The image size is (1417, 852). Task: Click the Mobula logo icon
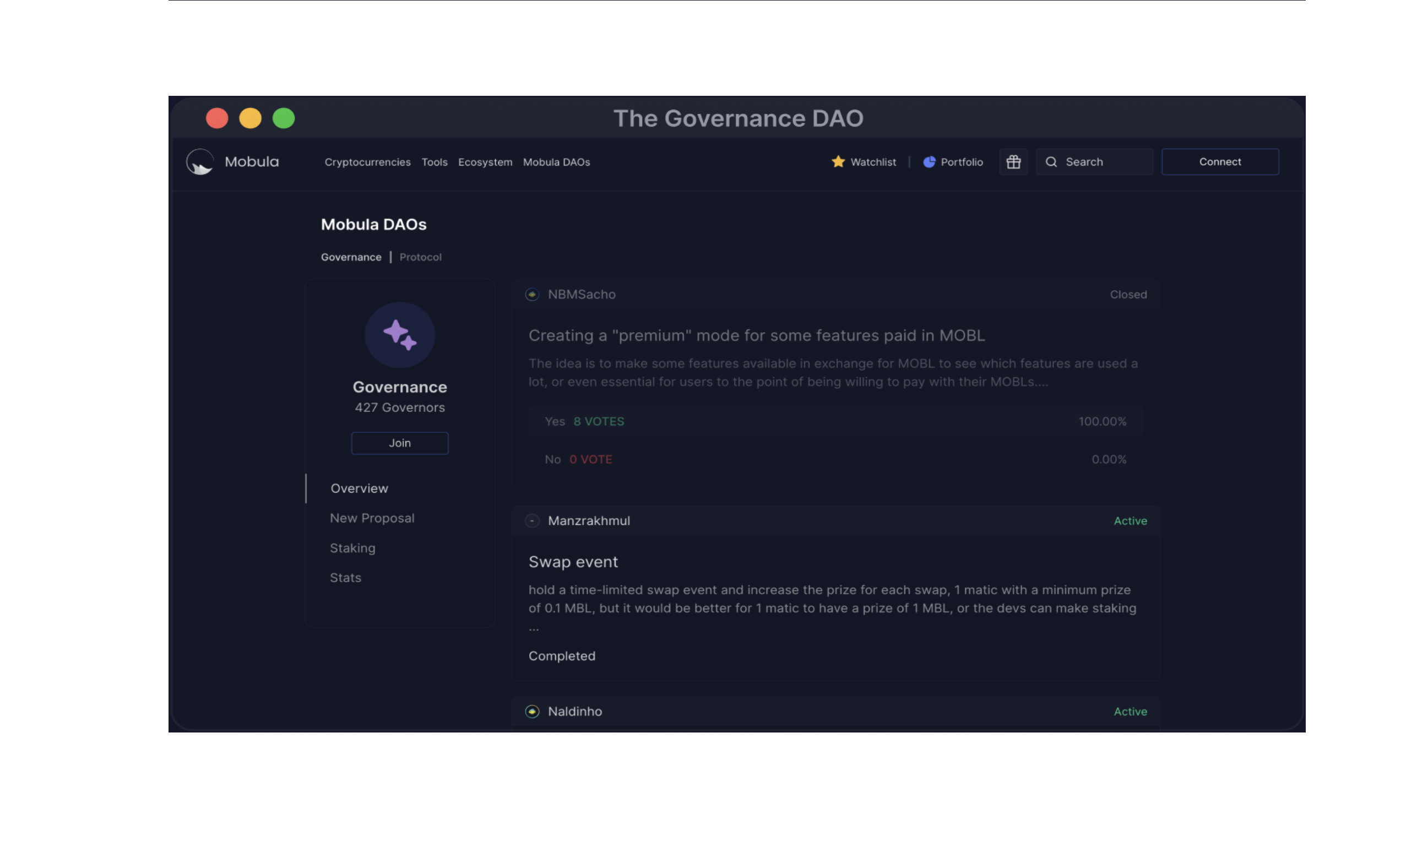pyautogui.click(x=200, y=162)
